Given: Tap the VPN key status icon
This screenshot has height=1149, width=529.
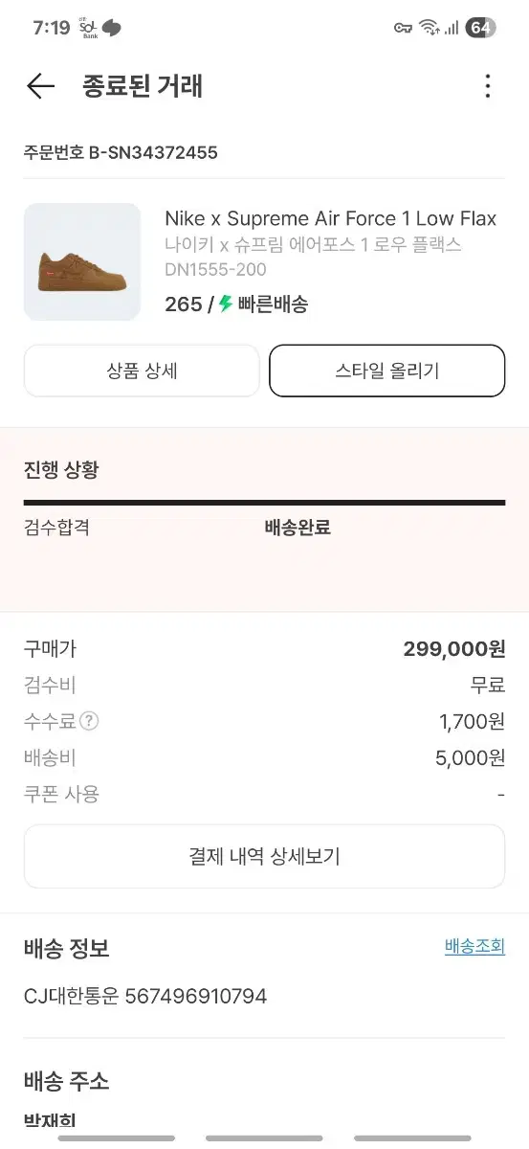Looking at the screenshot, I should point(404,28).
